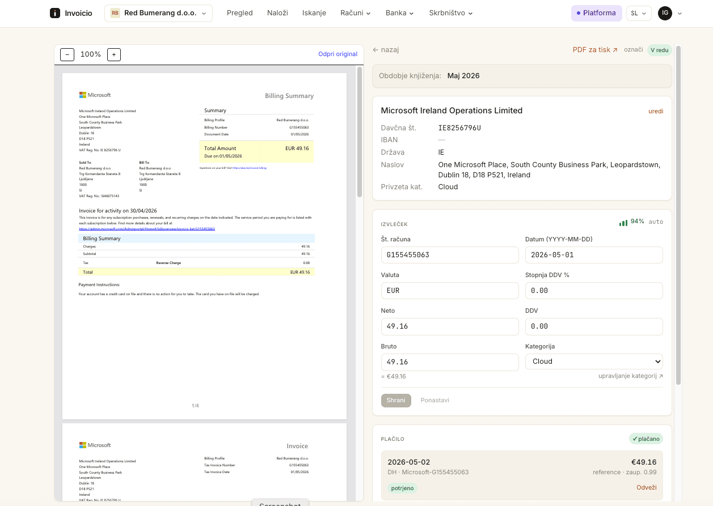
Task: Go back with the nazaj link
Action: click(386, 50)
